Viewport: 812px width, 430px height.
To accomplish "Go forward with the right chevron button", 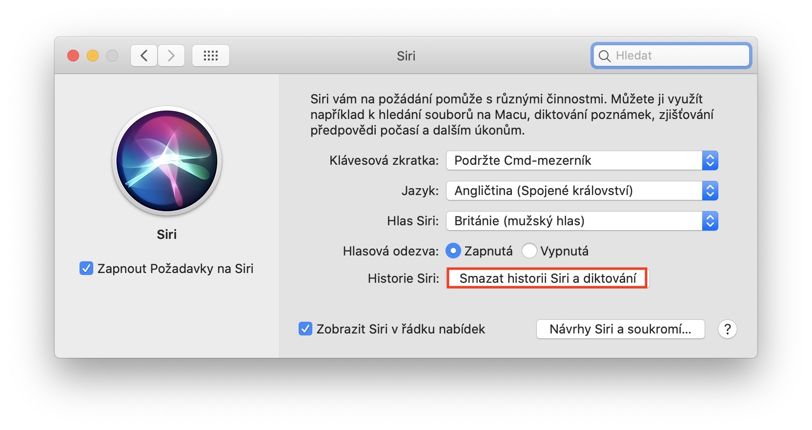I will point(171,56).
